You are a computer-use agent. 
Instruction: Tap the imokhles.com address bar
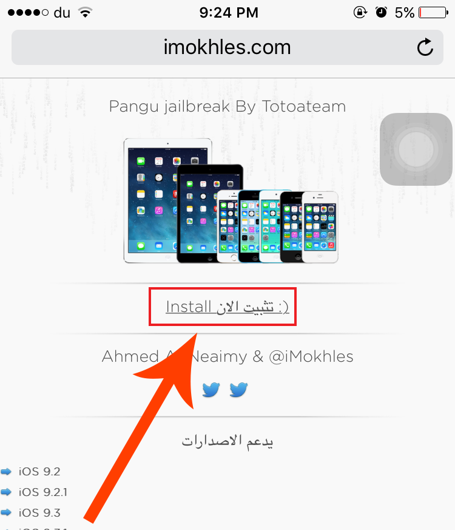click(227, 47)
